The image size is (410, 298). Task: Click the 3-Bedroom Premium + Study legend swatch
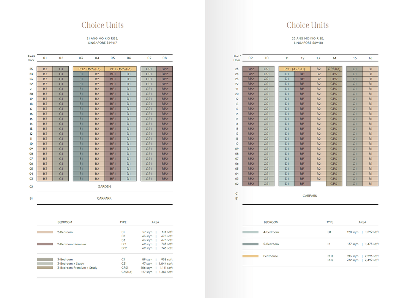coord(45,268)
